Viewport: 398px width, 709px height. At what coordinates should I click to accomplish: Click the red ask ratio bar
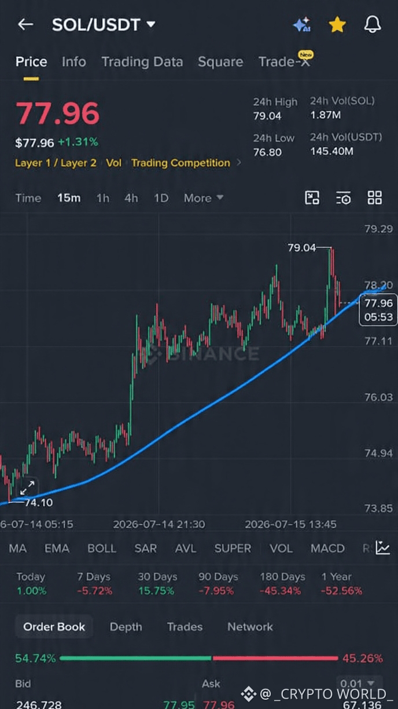pos(275,658)
